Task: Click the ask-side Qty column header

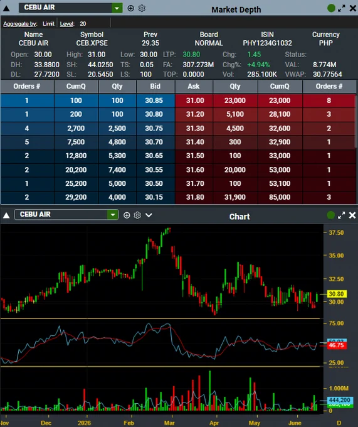Action: pos(235,86)
